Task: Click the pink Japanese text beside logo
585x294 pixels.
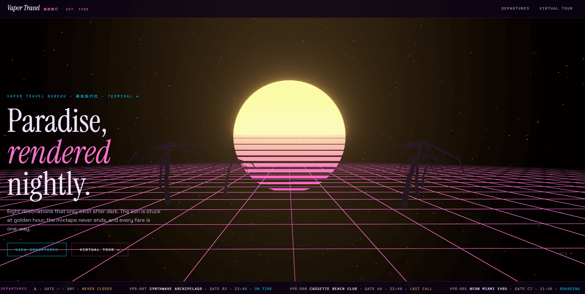Action: [51, 9]
